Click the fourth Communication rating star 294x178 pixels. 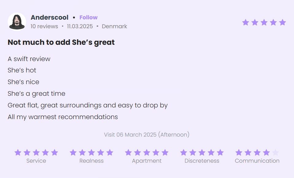coord(266,153)
